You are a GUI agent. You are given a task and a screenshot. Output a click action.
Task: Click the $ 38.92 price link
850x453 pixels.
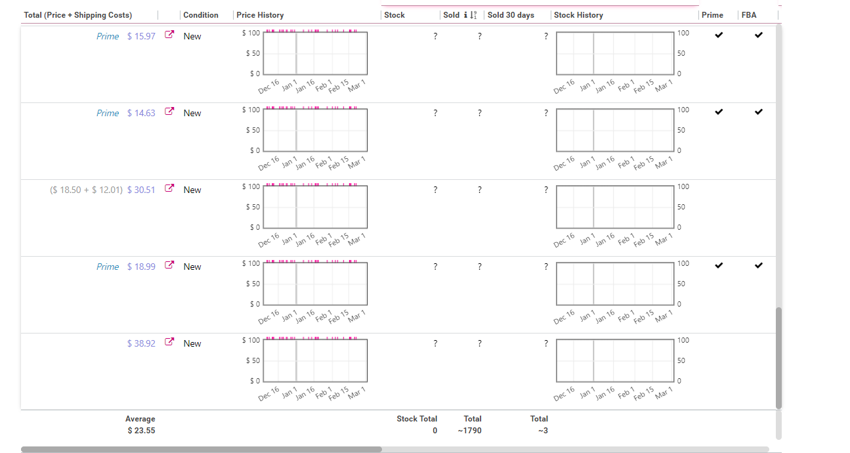141,343
